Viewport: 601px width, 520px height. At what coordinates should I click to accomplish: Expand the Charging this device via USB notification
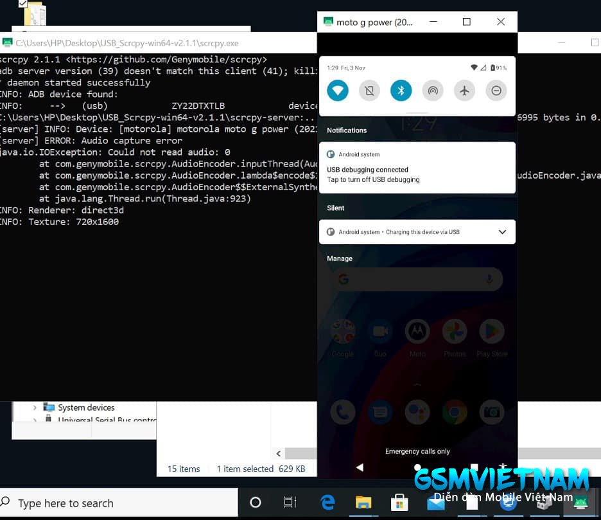pyautogui.click(x=502, y=232)
